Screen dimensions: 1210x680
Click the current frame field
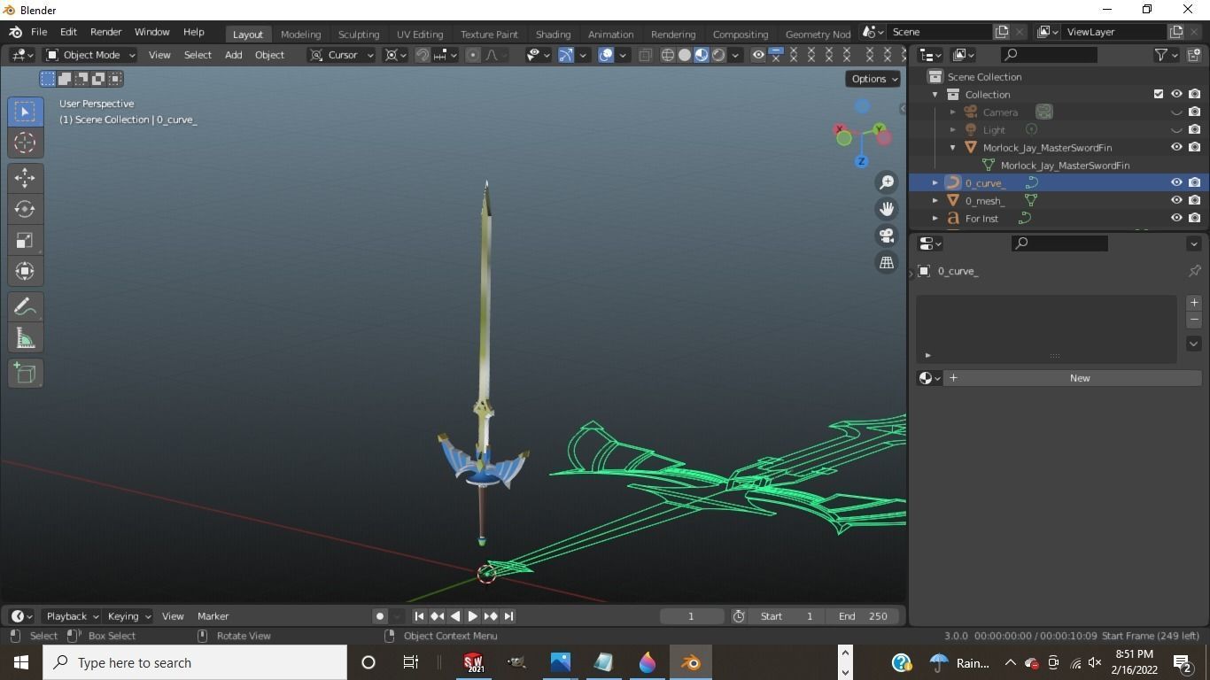coord(691,616)
